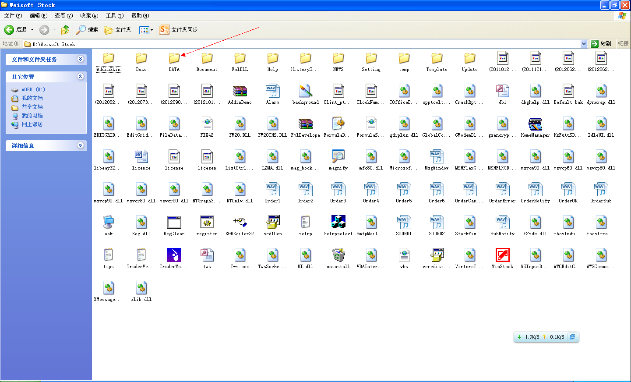The image size is (631, 382).
Task: Select the Setupselect icon
Action: click(338, 223)
